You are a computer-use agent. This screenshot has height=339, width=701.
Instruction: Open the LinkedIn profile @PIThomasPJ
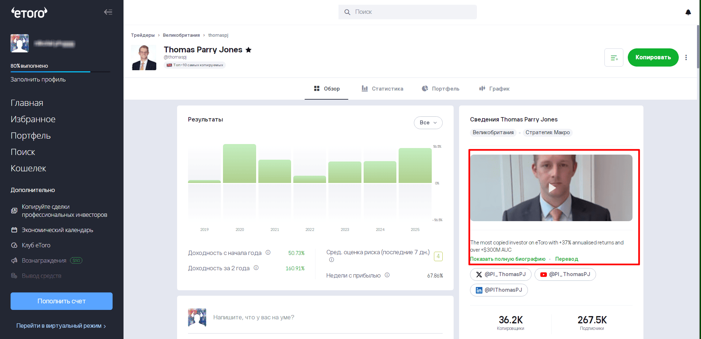click(499, 290)
